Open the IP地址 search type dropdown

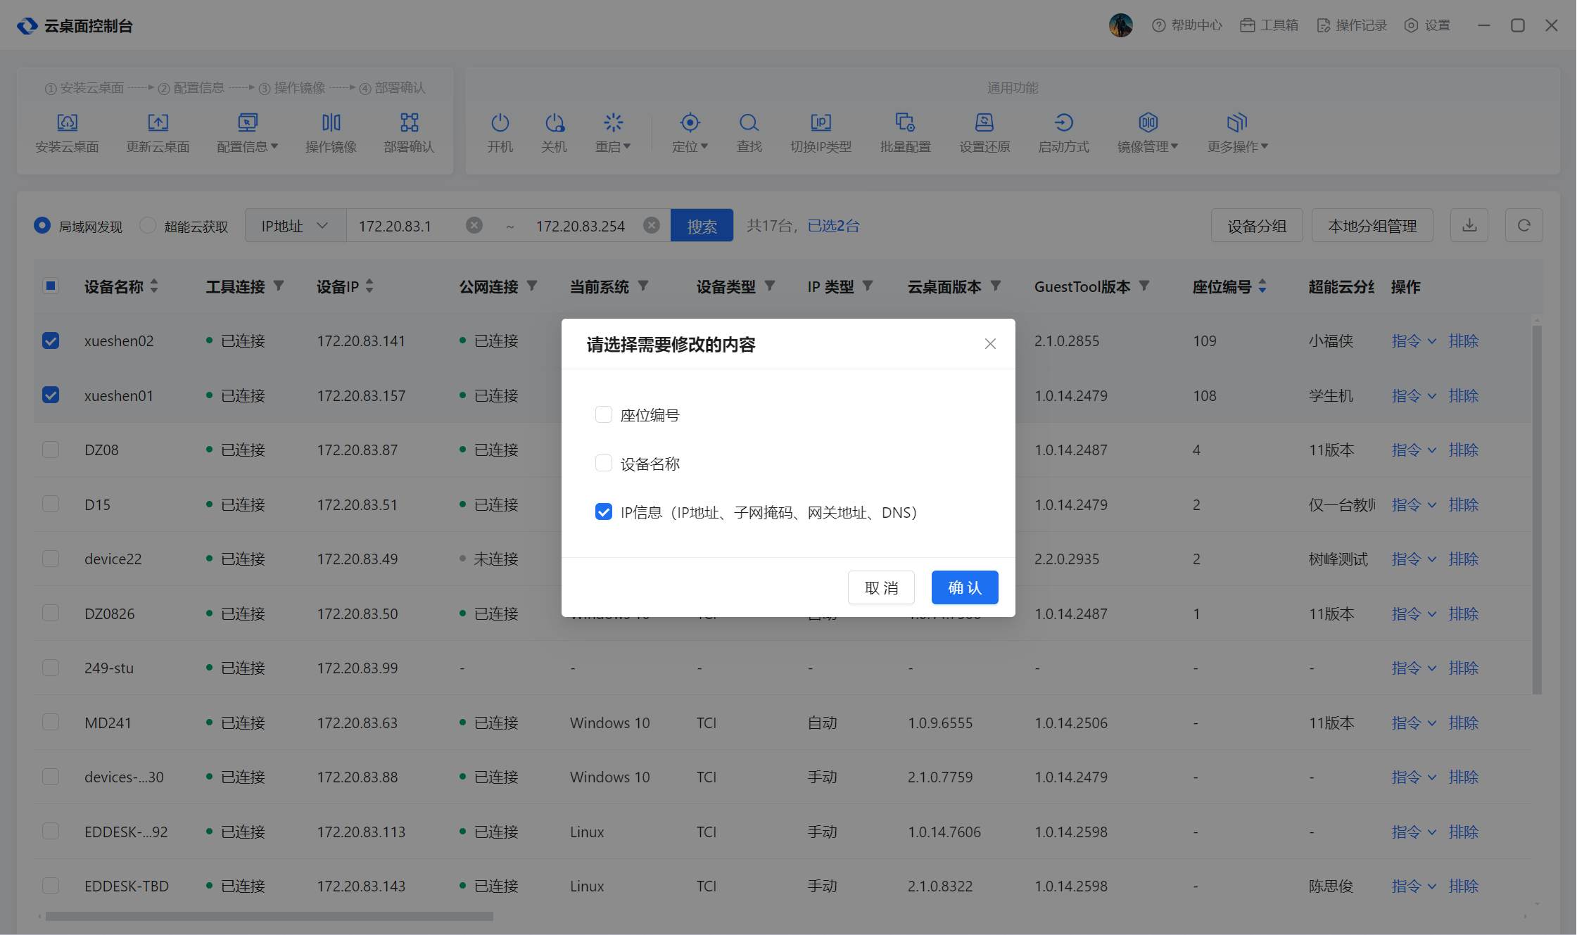tap(295, 226)
